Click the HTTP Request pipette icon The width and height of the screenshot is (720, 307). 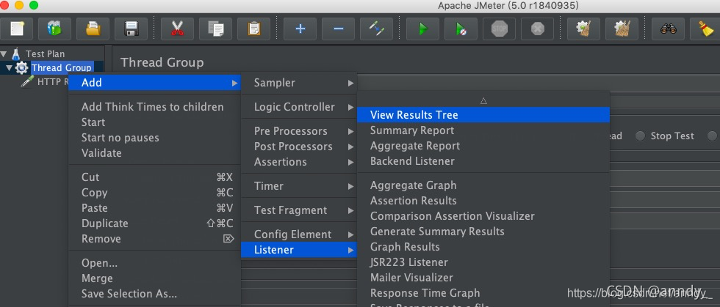27,81
